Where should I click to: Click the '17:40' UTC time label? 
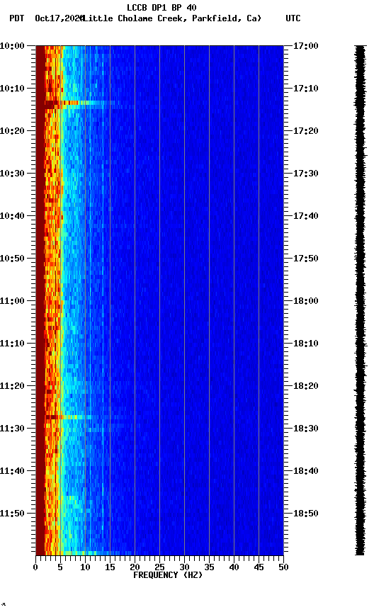306,216
